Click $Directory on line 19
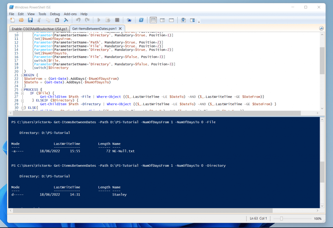333x228 pixels. point(58,68)
